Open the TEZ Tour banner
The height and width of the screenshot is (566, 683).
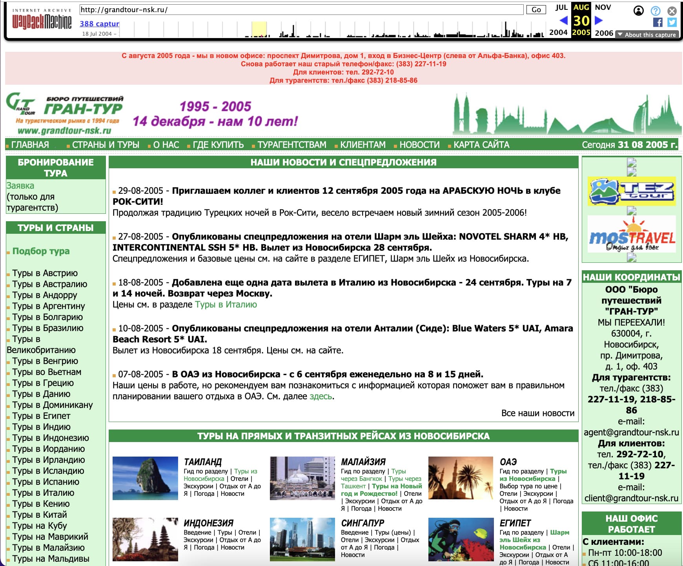[632, 191]
